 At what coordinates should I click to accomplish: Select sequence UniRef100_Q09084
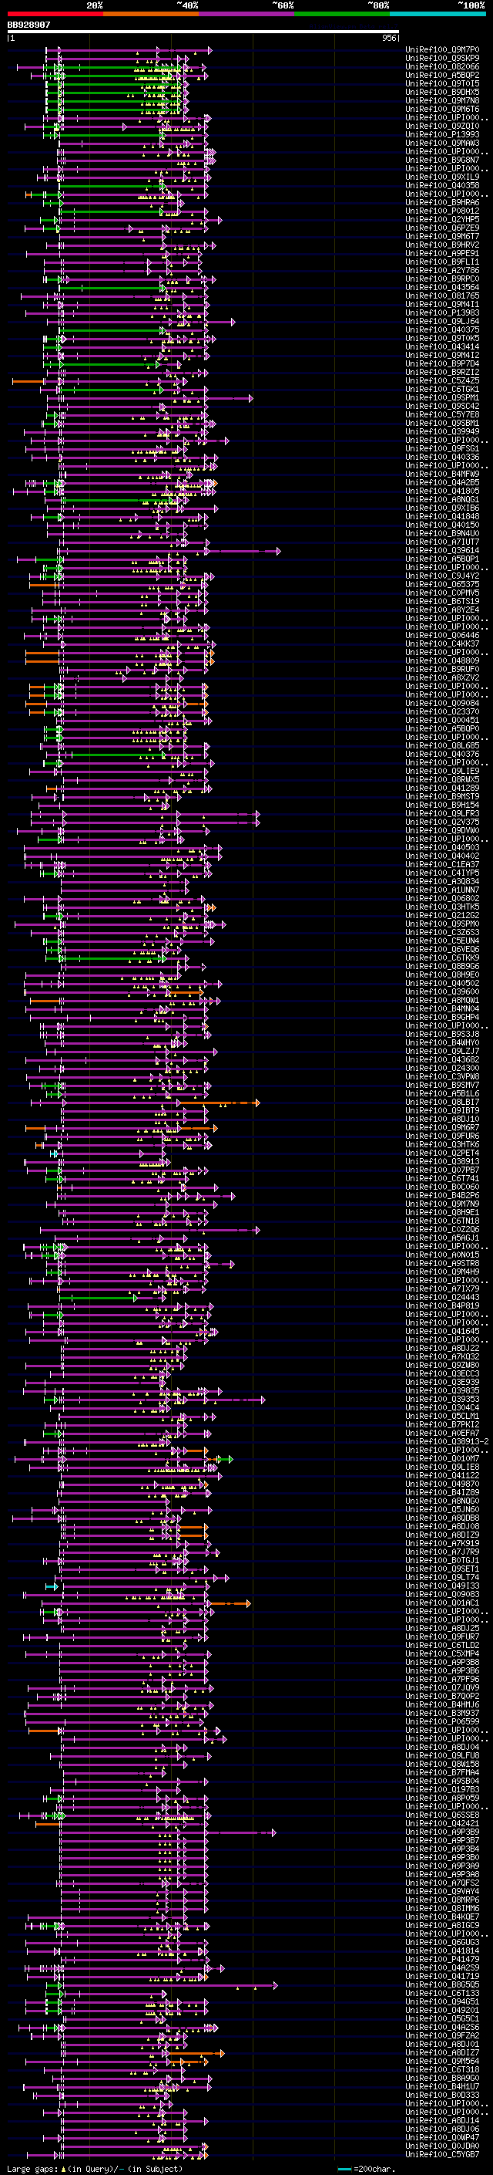point(442,702)
